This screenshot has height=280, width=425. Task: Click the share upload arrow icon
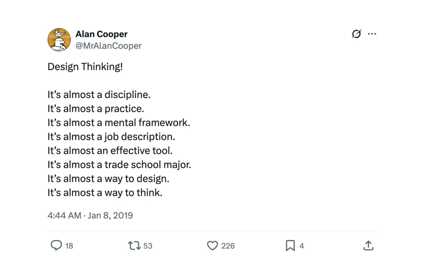(368, 246)
